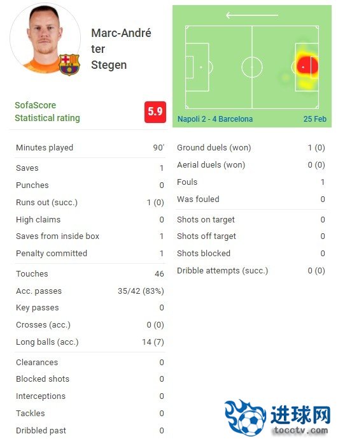This screenshot has height=441, width=338.
Task: Select the Marc-André ter Stegen name heading
Action: coord(121,49)
